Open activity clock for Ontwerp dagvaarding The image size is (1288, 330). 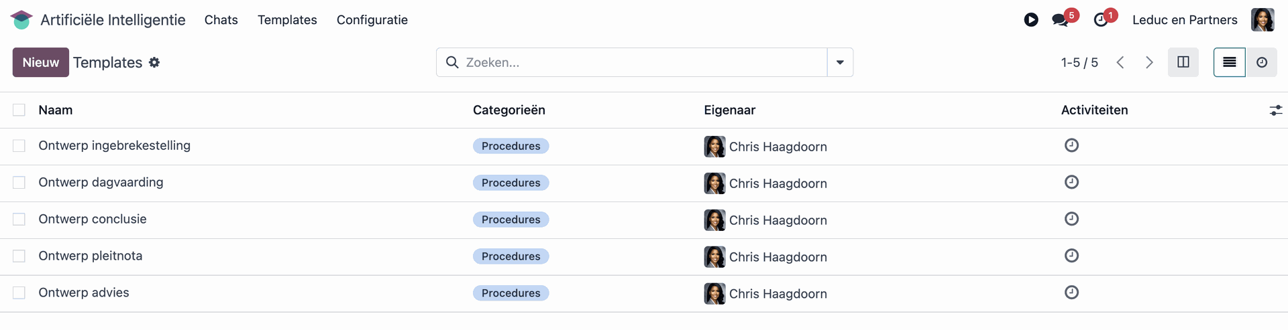click(1071, 182)
